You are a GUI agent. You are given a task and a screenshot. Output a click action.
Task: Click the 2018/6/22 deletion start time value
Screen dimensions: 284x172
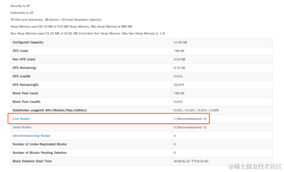(x=191, y=161)
